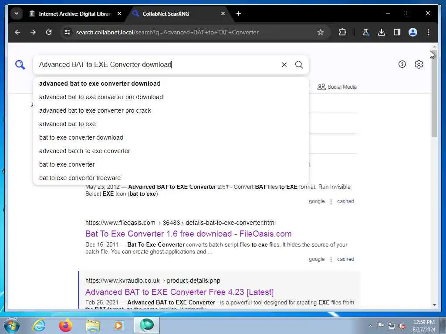Show hidden tray icons arrow
Viewport: 446px width, 334px height.
pos(370,326)
